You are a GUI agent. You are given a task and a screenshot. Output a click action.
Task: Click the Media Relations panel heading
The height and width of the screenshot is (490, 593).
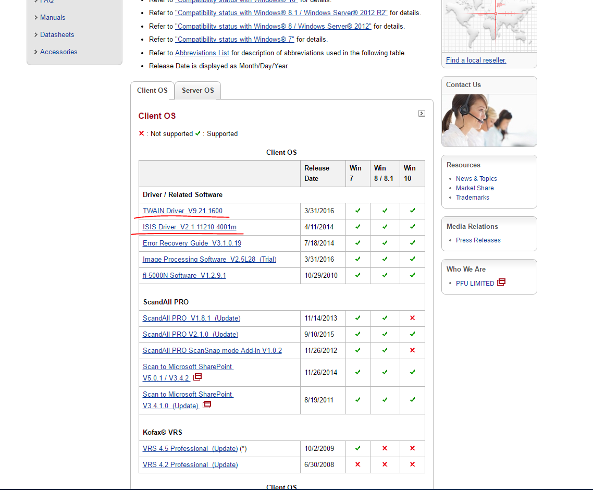pos(472,227)
